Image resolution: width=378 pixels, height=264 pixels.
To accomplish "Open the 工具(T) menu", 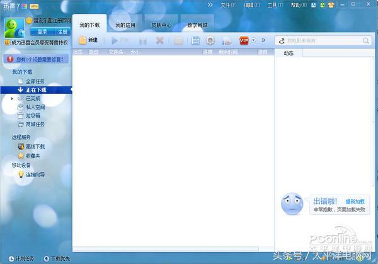I will click(x=275, y=5).
